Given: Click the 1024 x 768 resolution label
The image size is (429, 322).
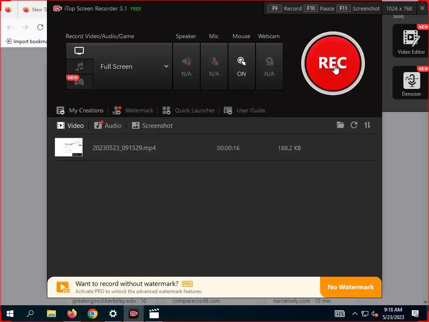Looking at the screenshot, I should (399, 8).
